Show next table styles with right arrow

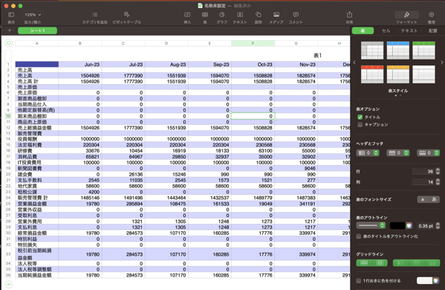pyautogui.click(x=442, y=62)
